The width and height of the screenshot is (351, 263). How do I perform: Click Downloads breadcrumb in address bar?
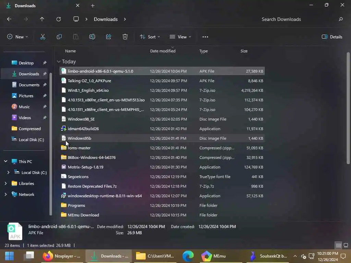(x=106, y=19)
